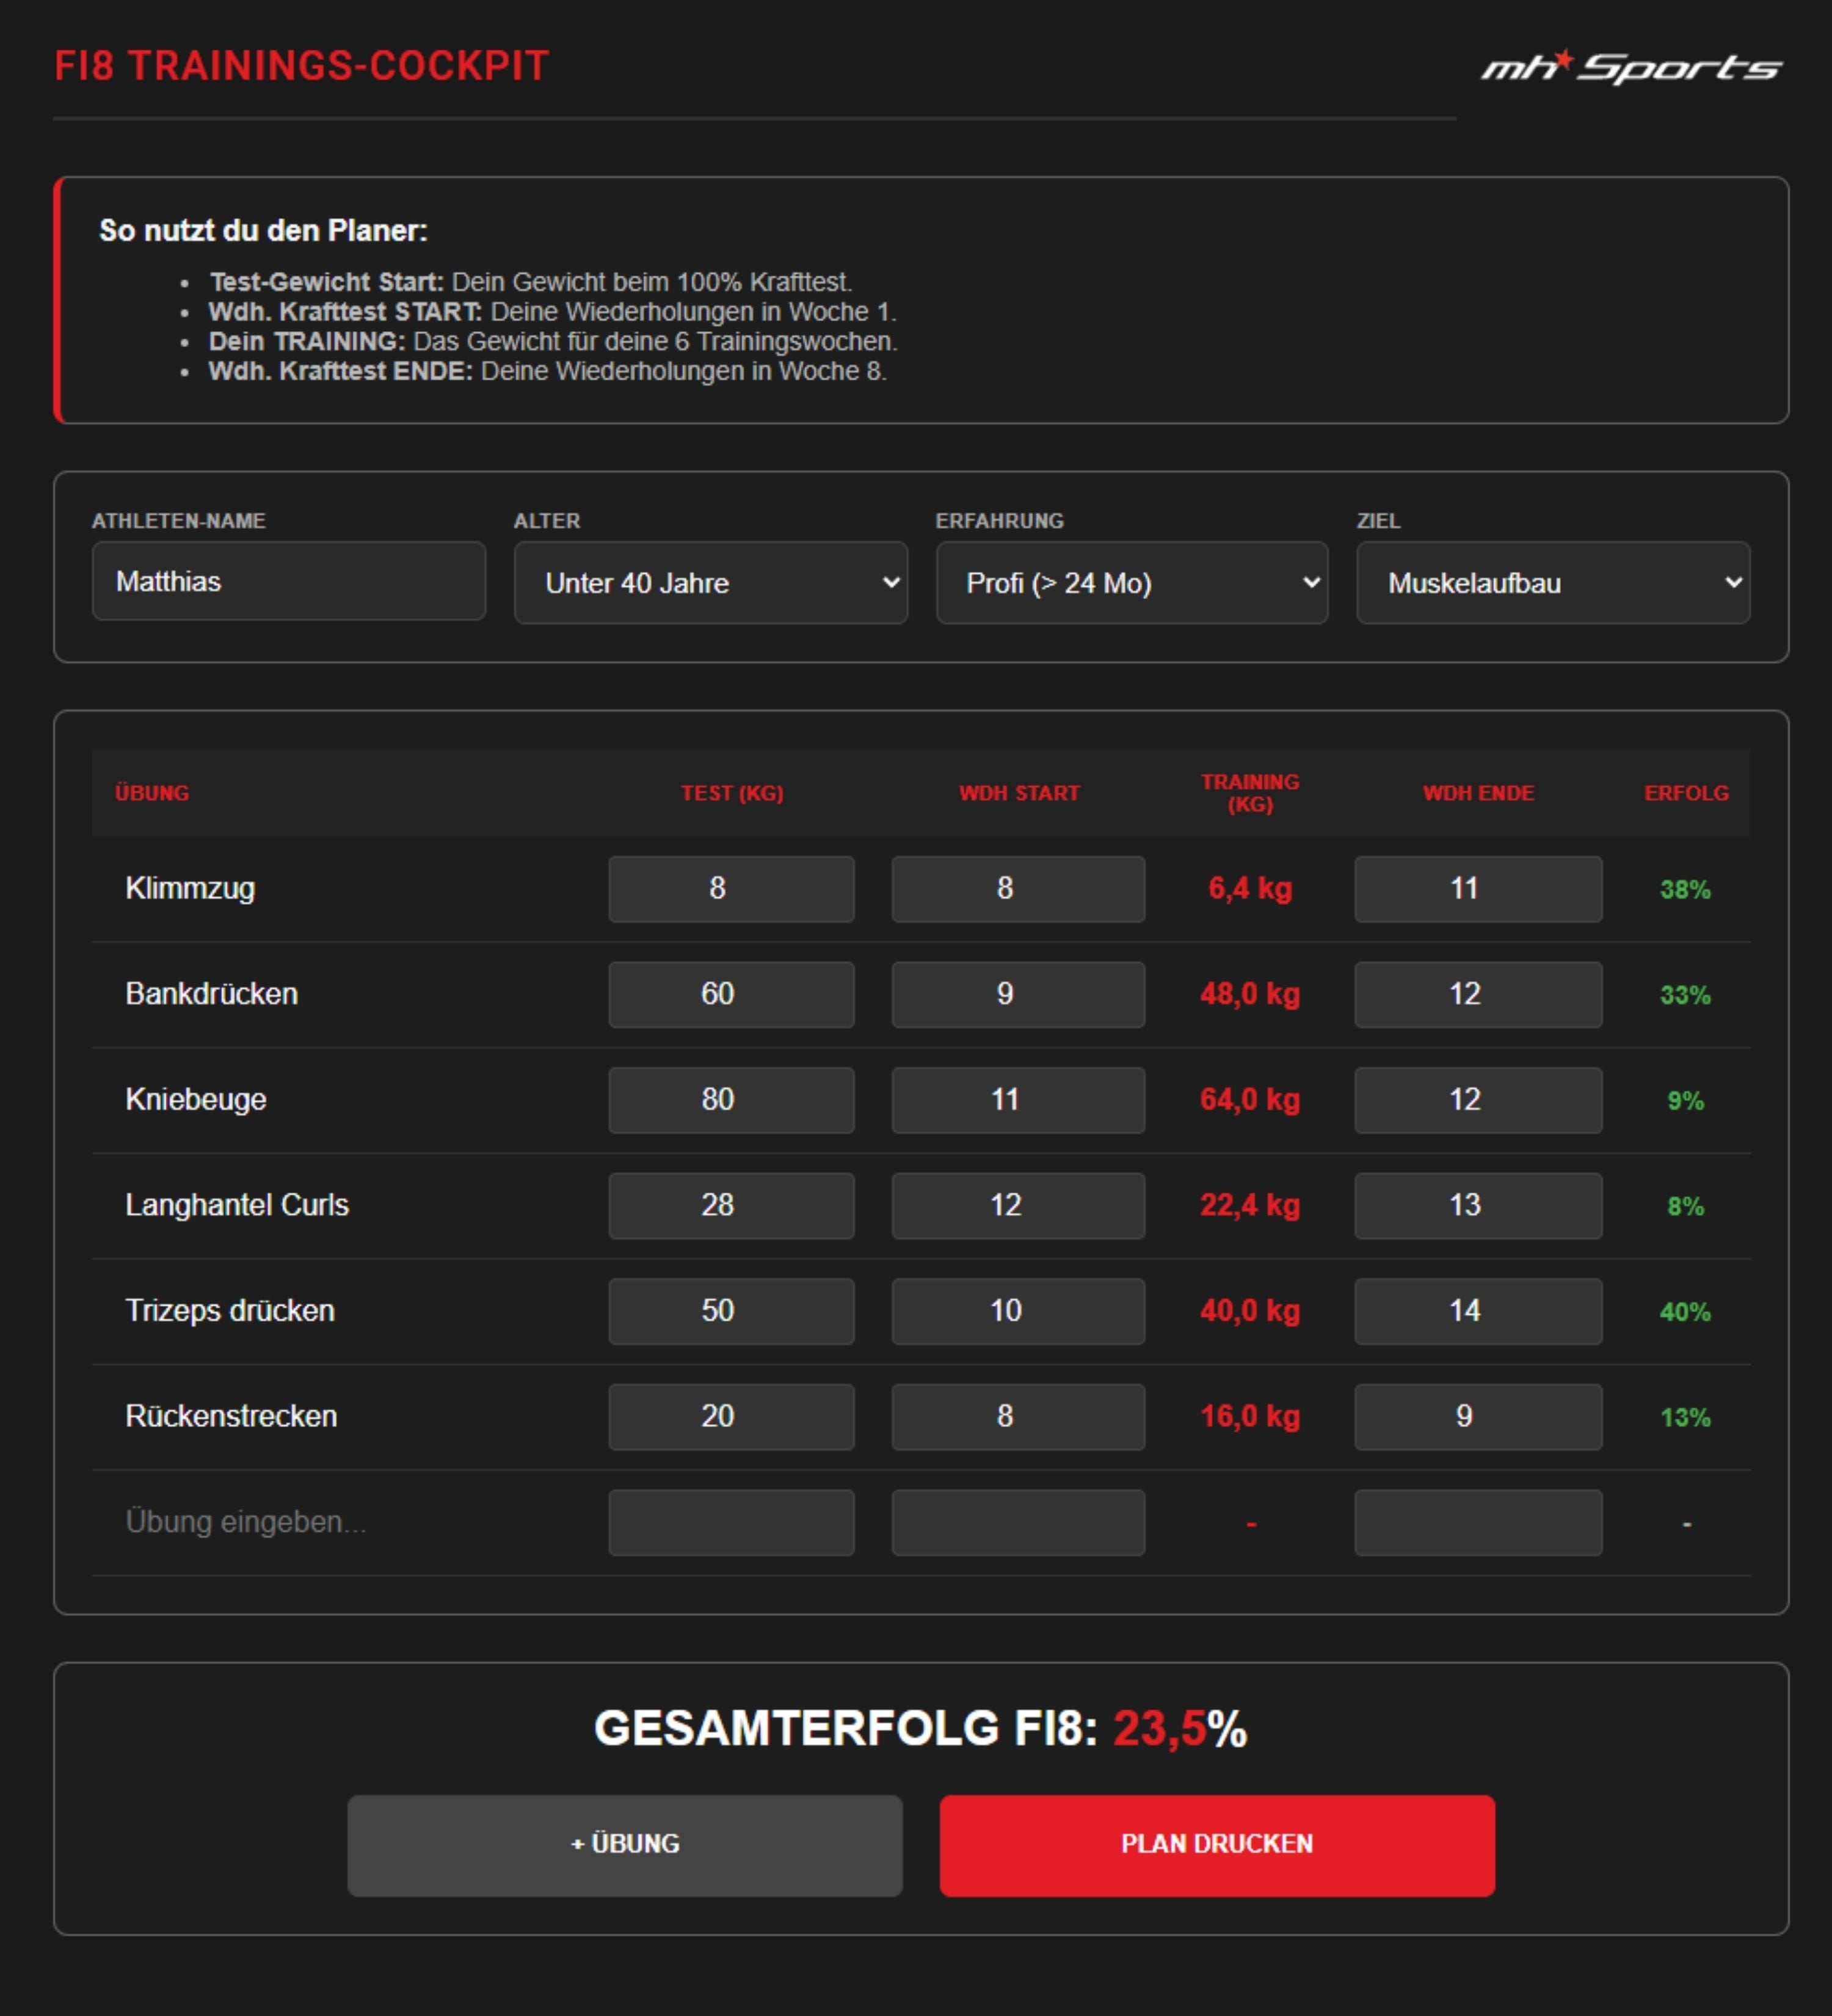Open the Alter dropdown
The image size is (1832, 2016).
[711, 583]
